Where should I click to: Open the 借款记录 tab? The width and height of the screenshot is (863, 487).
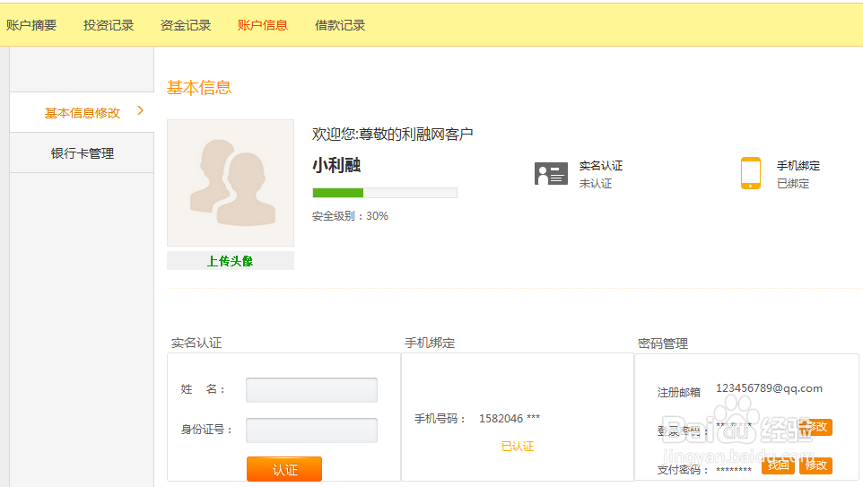[x=340, y=25]
